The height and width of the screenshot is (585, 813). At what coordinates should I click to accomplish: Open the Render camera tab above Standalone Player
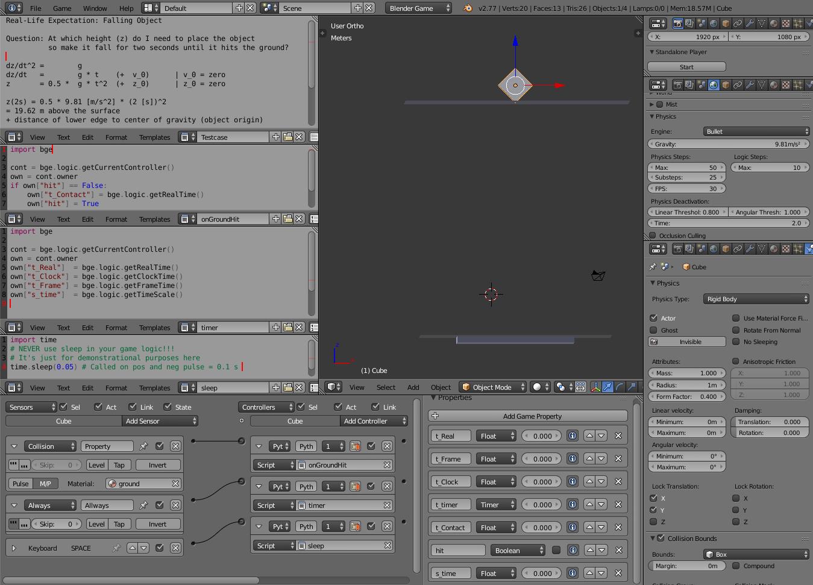tap(677, 23)
